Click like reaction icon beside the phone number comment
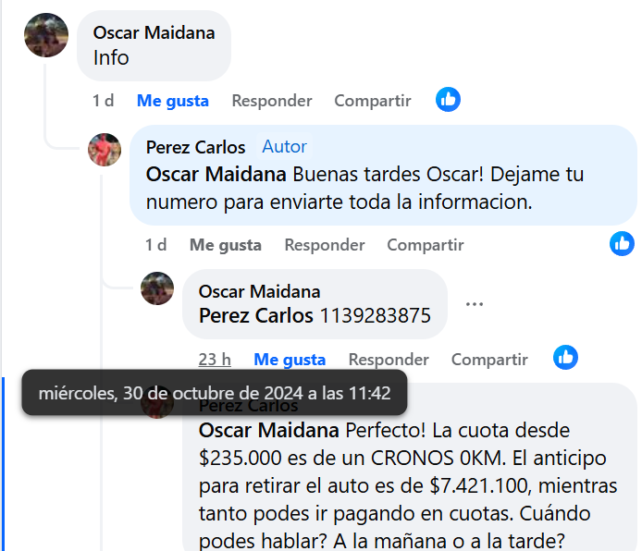The height and width of the screenshot is (551, 642). pyautogui.click(x=565, y=358)
